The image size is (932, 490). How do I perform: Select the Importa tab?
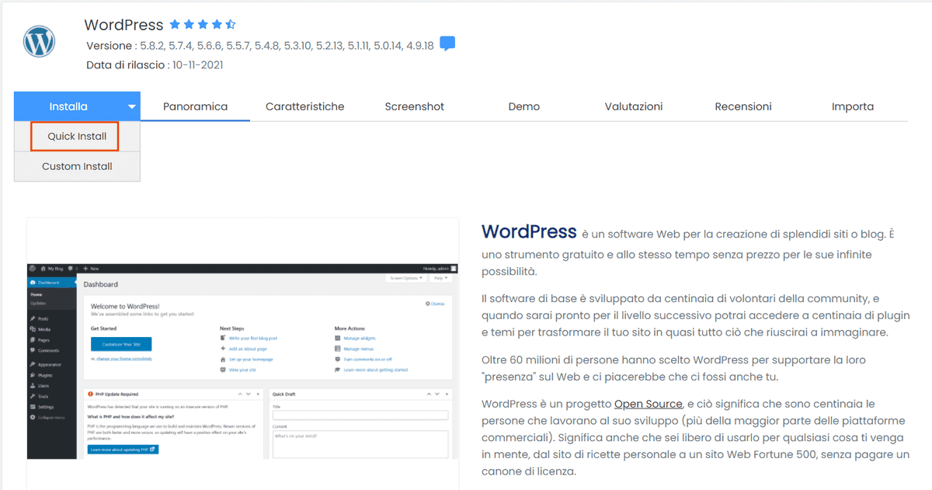click(x=852, y=106)
